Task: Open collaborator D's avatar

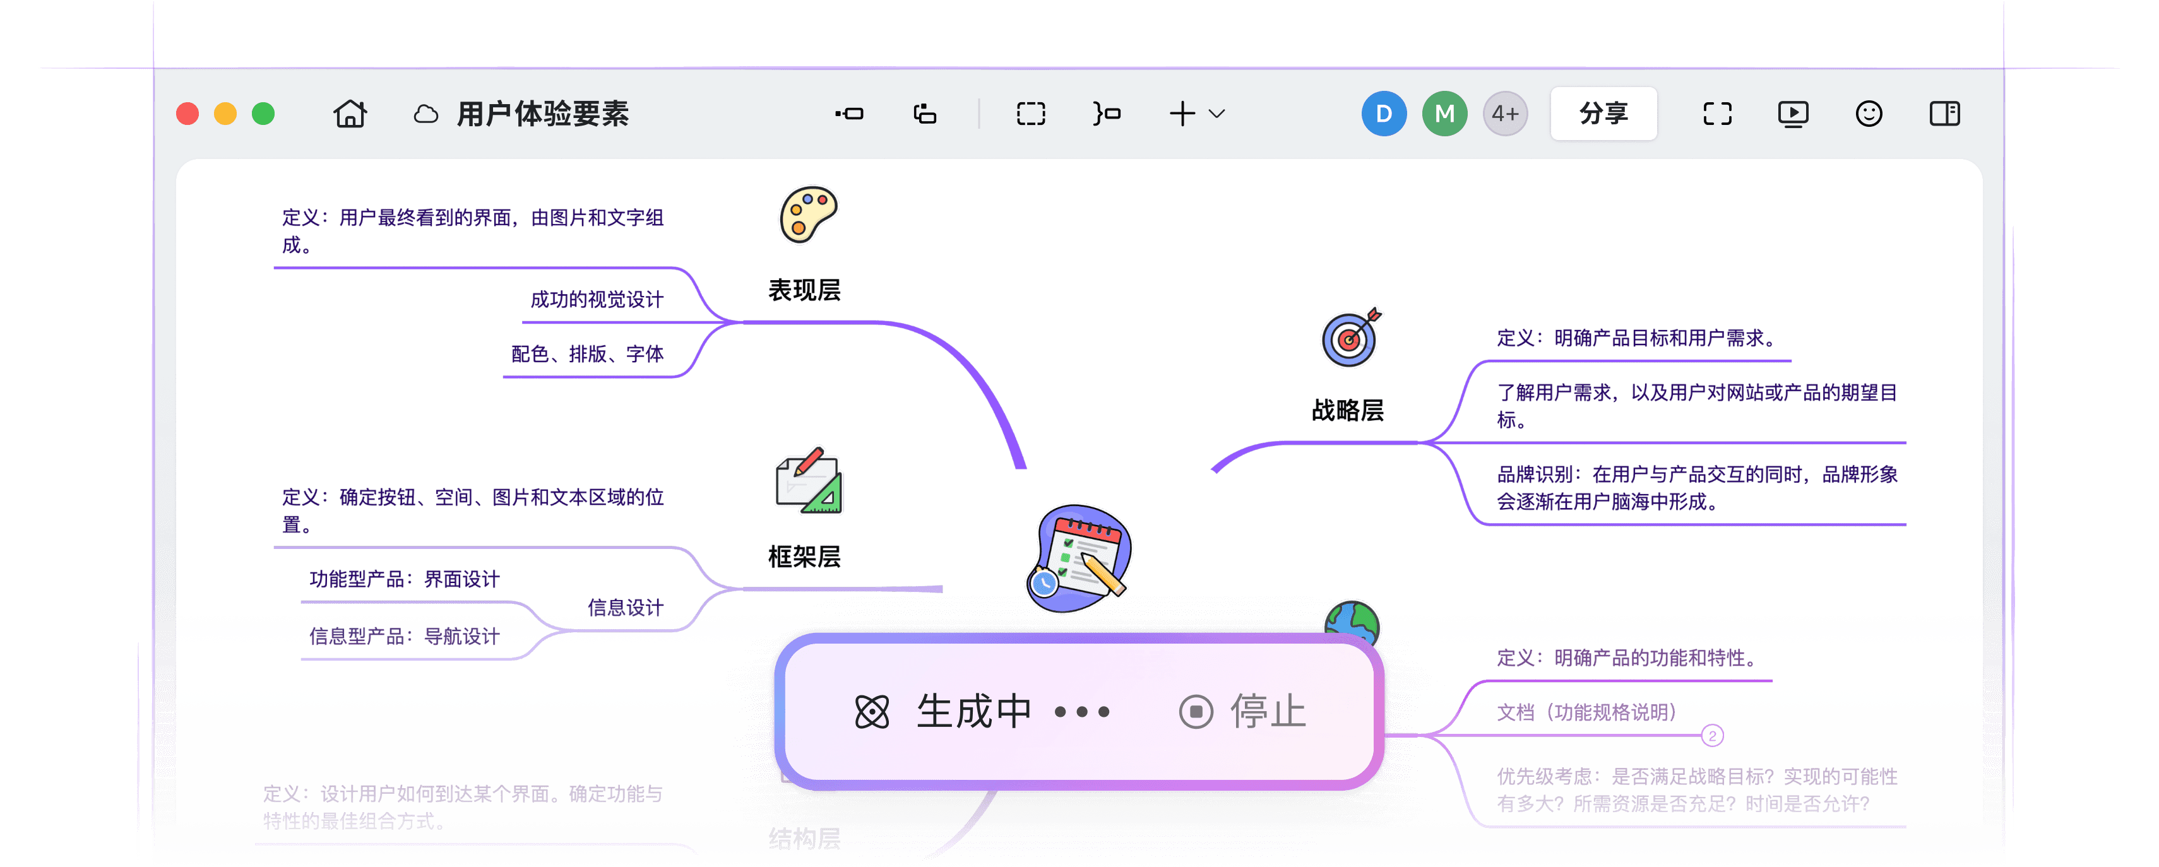Action: (1384, 113)
